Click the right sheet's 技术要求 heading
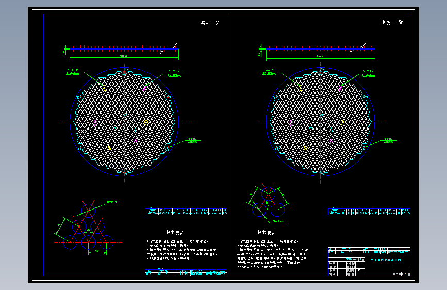447x290 pixels. pyautogui.click(x=266, y=232)
